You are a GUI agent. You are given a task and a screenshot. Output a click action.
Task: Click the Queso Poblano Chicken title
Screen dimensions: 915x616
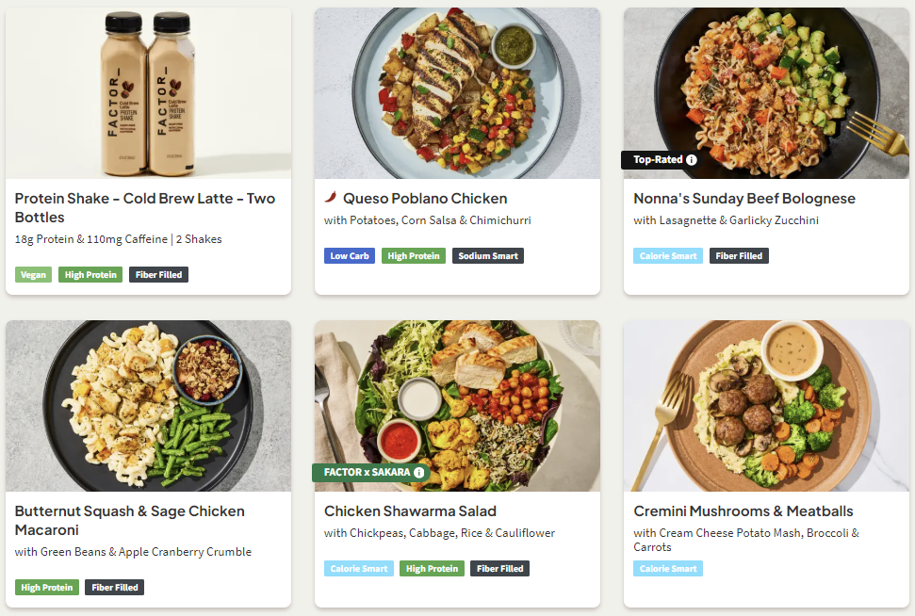click(425, 199)
